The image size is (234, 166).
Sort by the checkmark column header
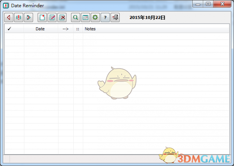click(x=14, y=29)
